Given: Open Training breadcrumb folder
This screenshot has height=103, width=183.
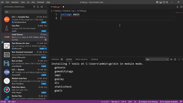Looking at the screenshot, I should [58, 11].
